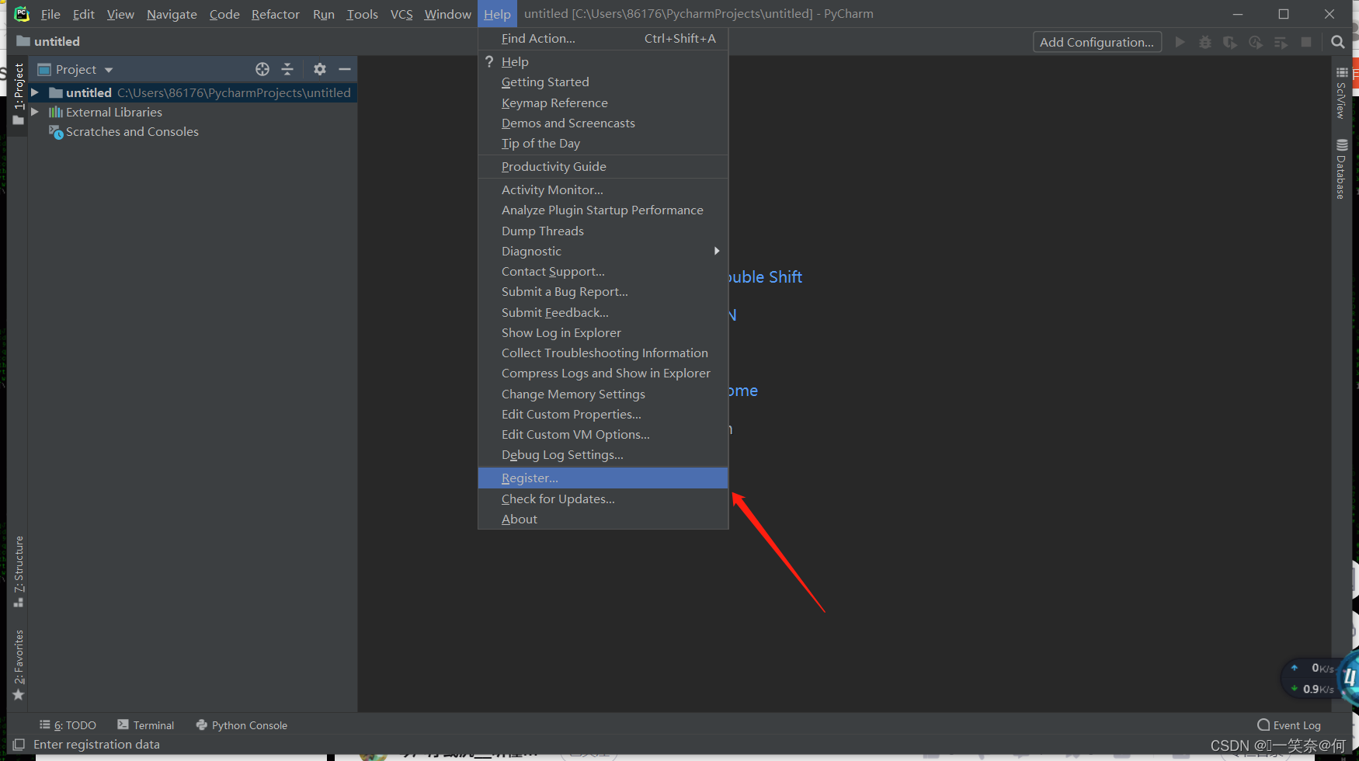Open the Python Console tool window

(242, 725)
